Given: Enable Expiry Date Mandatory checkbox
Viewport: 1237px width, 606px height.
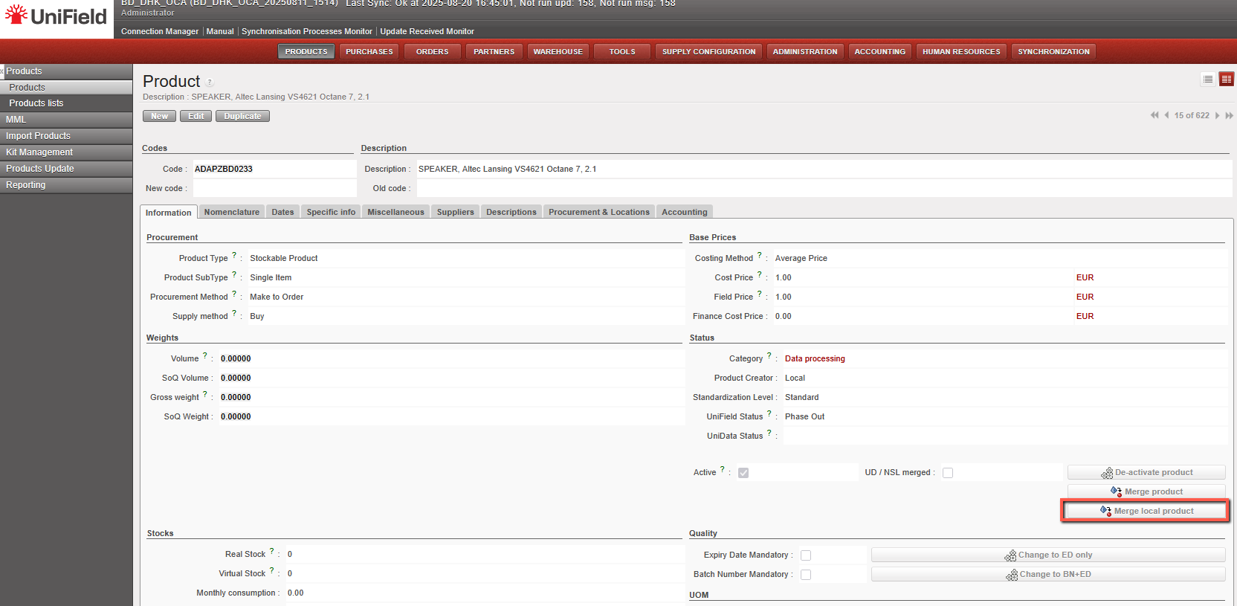Looking at the screenshot, I should click(x=806, y=555).
